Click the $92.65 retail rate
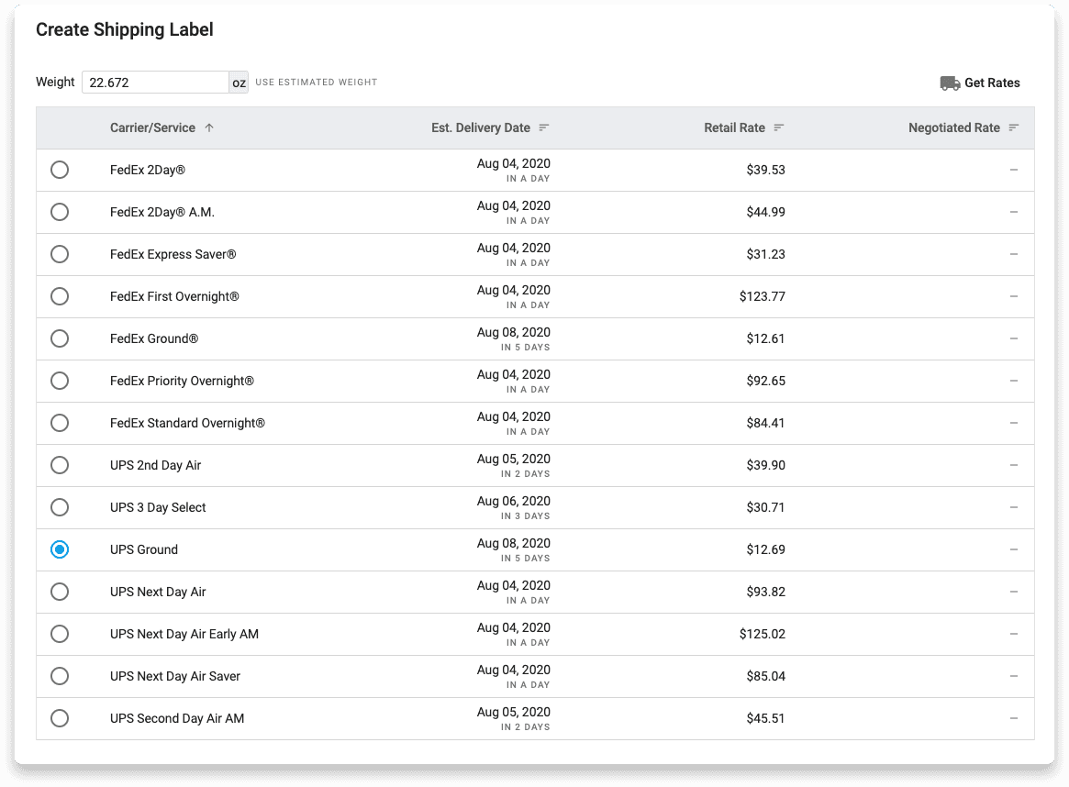The width and height of the screenshot is (1069, 787). (765, 381)
